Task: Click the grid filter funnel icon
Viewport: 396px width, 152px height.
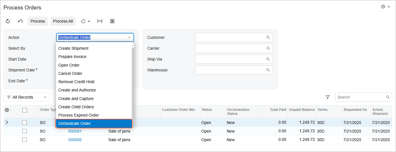Action: pos(328,97)
